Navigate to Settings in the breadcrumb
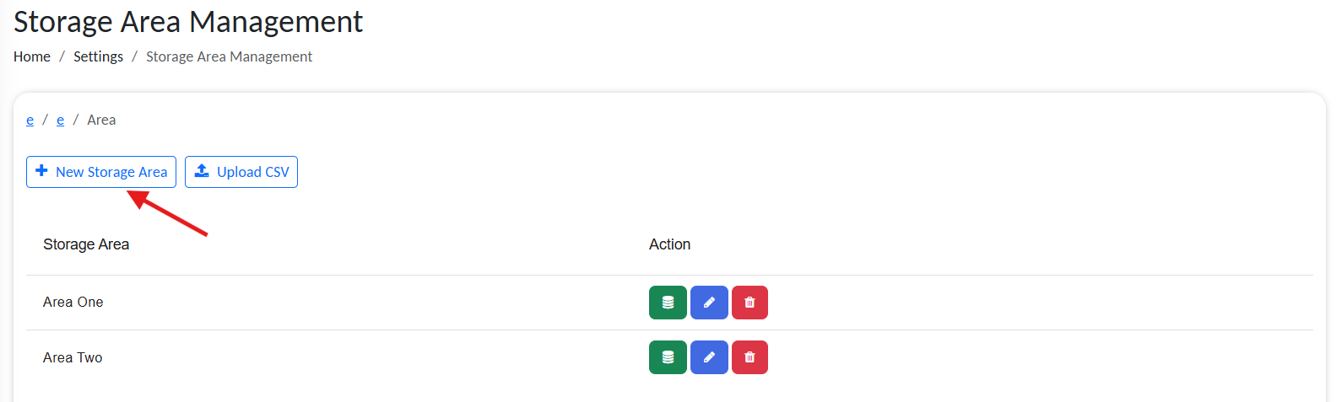This screenshot has width=1342, height=402. point(98,56)
